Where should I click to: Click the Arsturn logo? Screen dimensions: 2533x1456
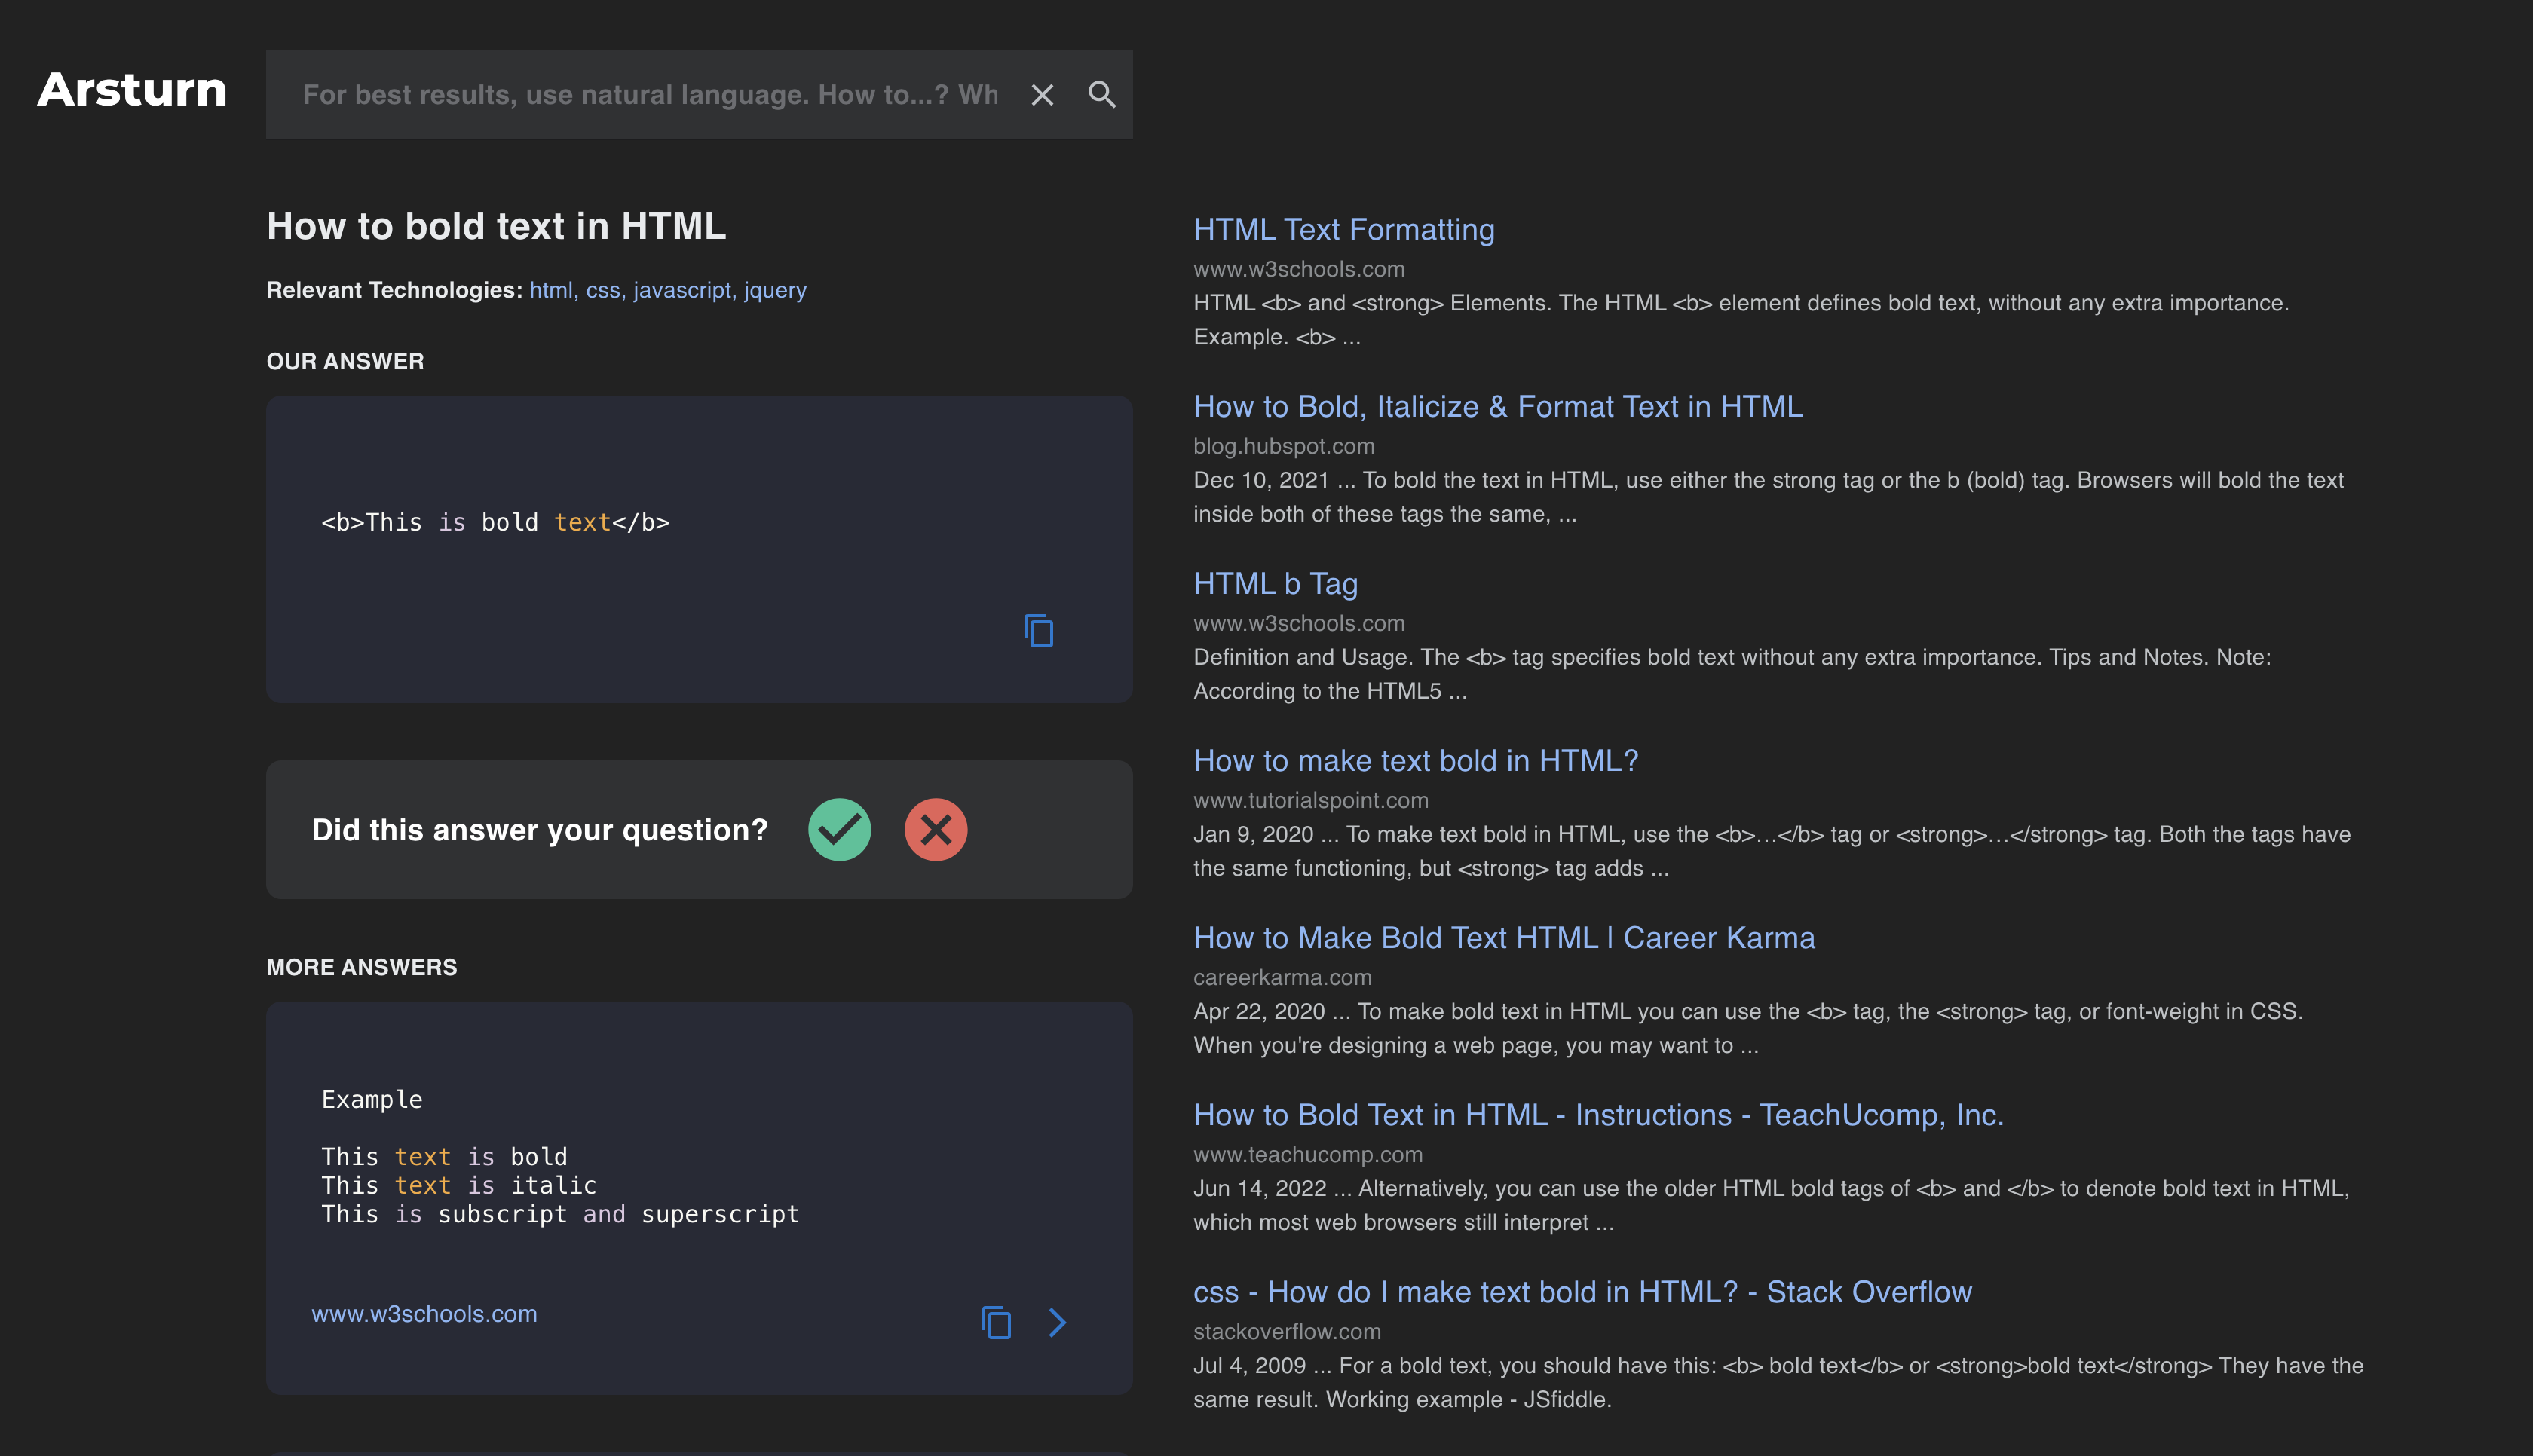tap(132, 90)
